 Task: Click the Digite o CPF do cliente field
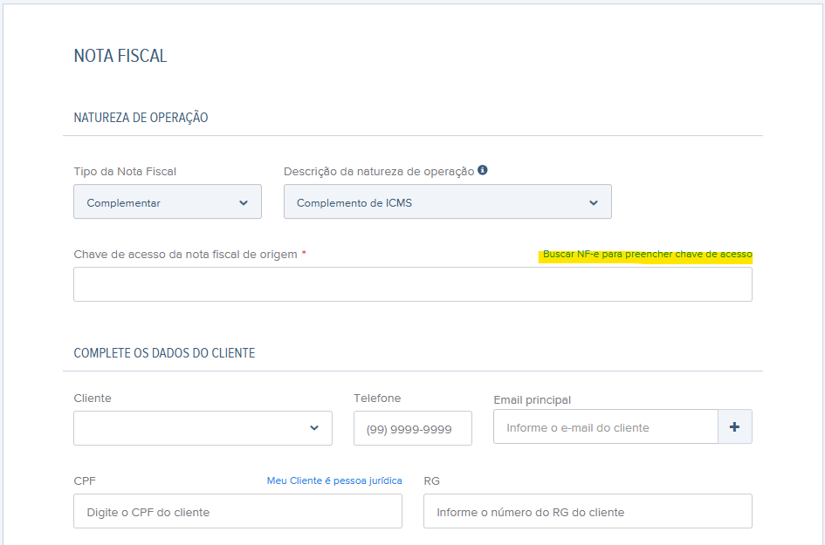[x=237, y=511]
